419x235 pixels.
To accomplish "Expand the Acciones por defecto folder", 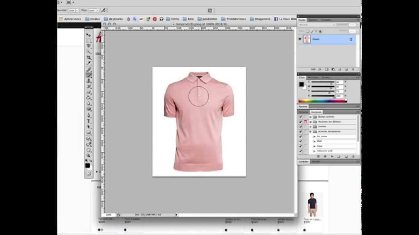I will (x=311, y=121).
